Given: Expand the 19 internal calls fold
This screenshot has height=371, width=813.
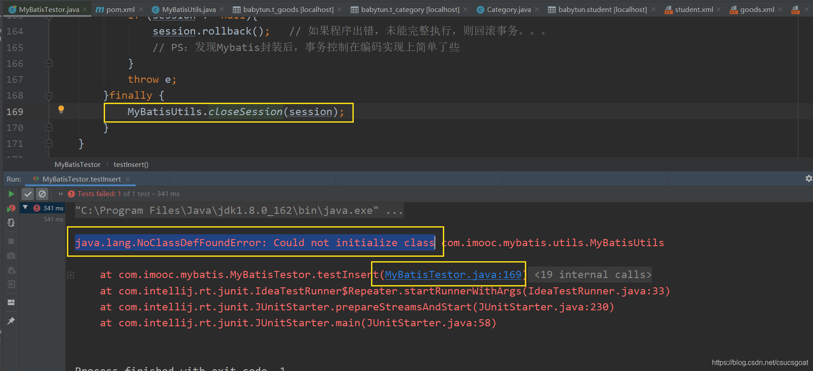Looking at the screenshot, I should (x=593, y=275).
